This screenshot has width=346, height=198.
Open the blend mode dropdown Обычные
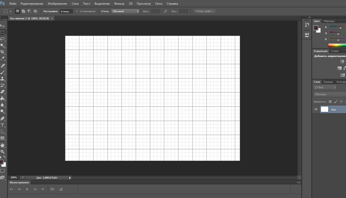coord(330,94)
